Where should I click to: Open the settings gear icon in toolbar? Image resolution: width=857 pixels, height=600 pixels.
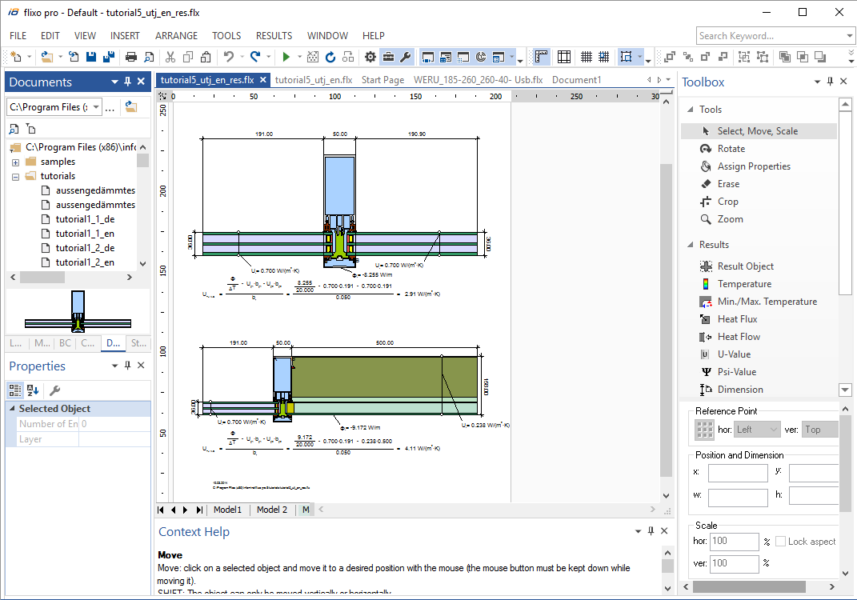pos(370,57)
